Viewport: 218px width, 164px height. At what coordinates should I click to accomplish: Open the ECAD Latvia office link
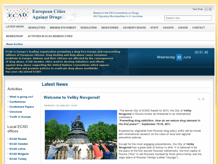click(17, 149)
